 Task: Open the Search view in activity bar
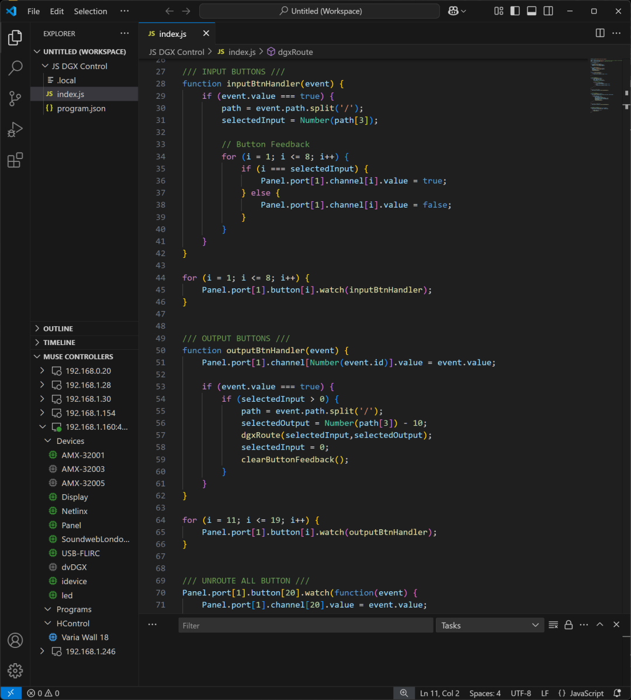coord(15,68)
